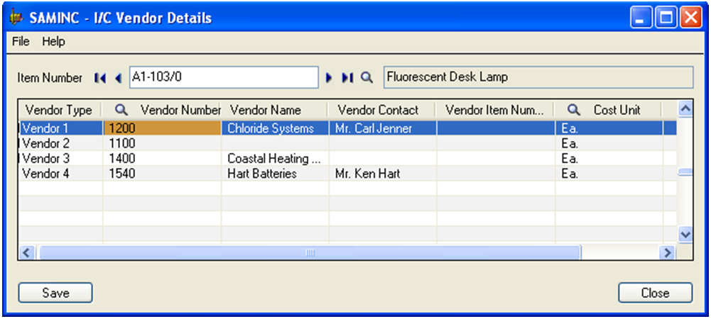Open the Item Number finder magnifier
This screenshot has height=319, width=711.
367,78
